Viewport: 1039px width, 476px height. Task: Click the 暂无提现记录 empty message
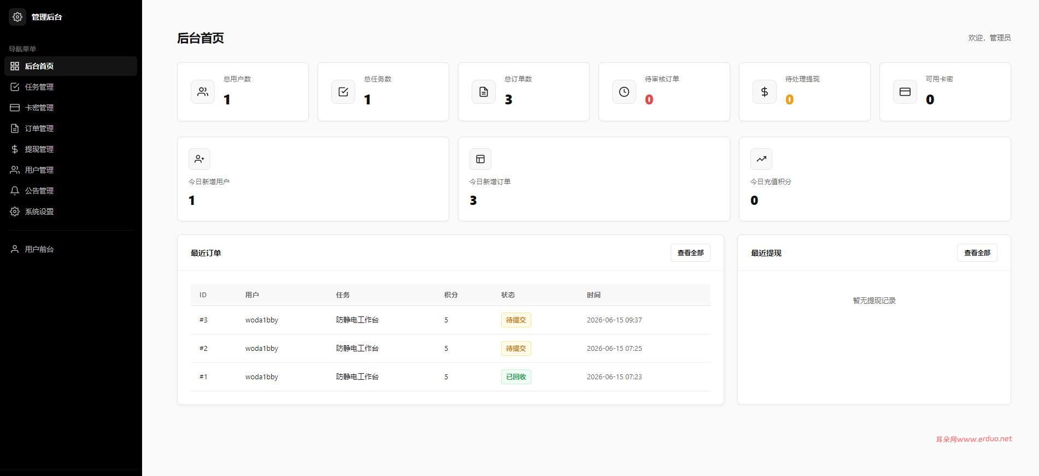[x=874, y=301]
